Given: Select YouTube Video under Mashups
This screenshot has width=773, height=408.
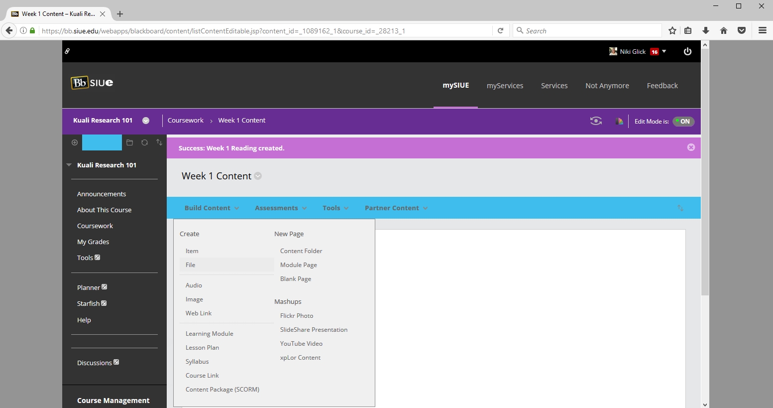Looking at the screenshot, I should pos(301,344).
